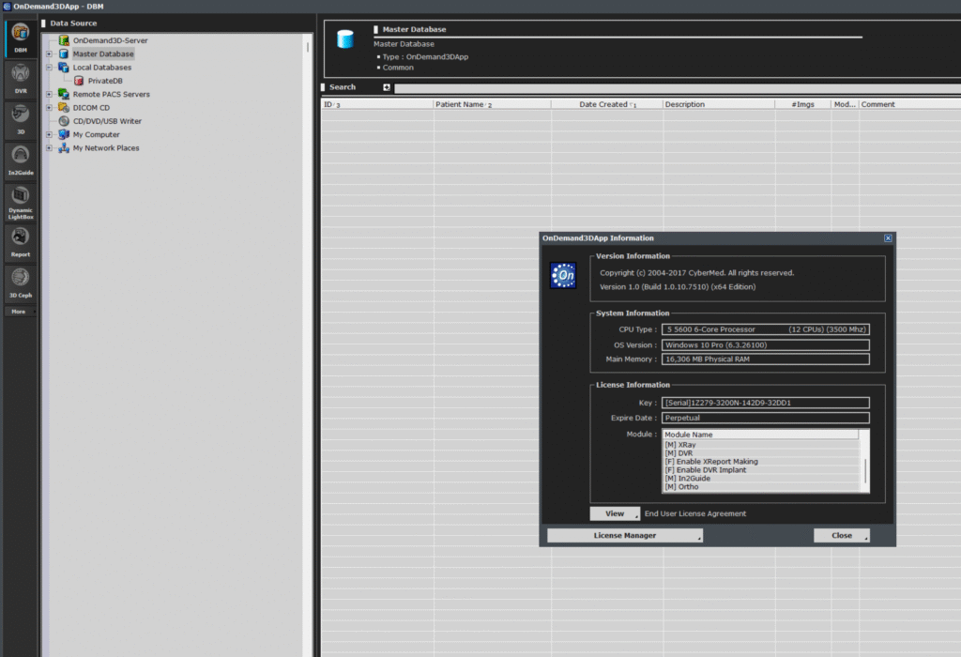
Task: Click the Description column header
Action: point(719,105)
